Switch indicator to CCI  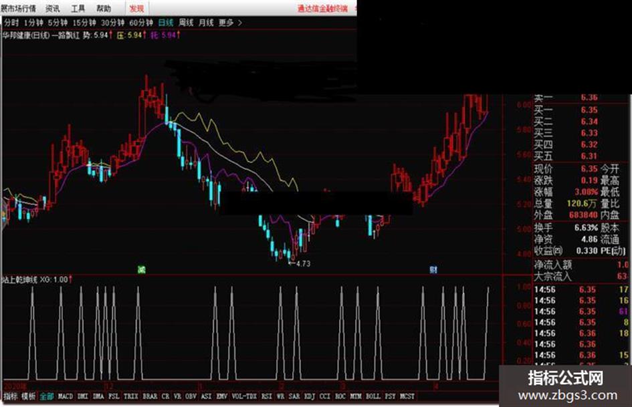(325, 396)
